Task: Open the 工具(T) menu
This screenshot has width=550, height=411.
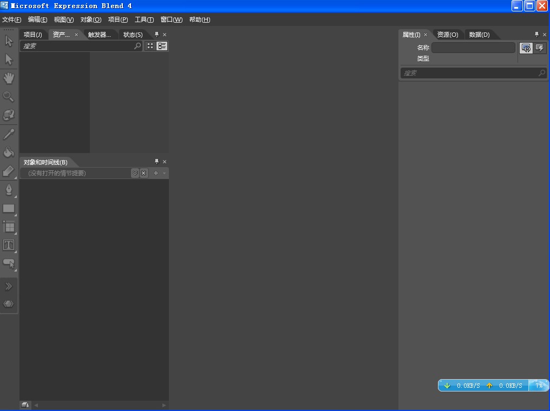Action: (x=144, y=19)
